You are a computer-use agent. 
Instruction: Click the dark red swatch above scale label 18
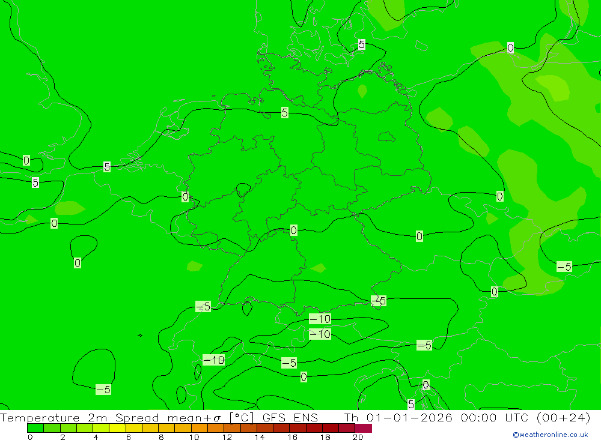pyautogui.click(x=331, y=428)
